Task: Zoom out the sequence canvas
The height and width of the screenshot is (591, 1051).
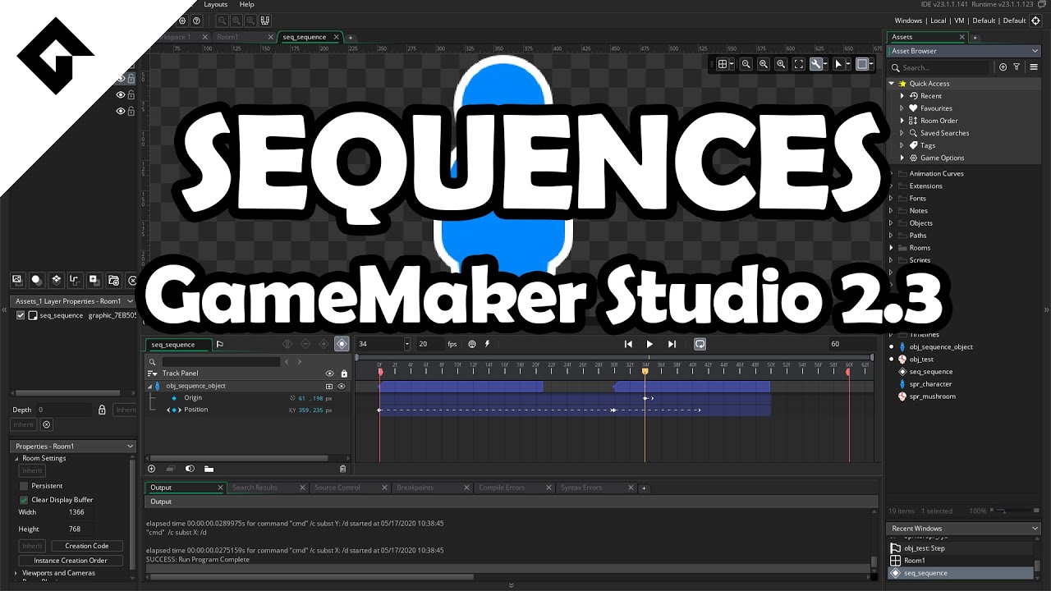Action: tap(746, 64)
